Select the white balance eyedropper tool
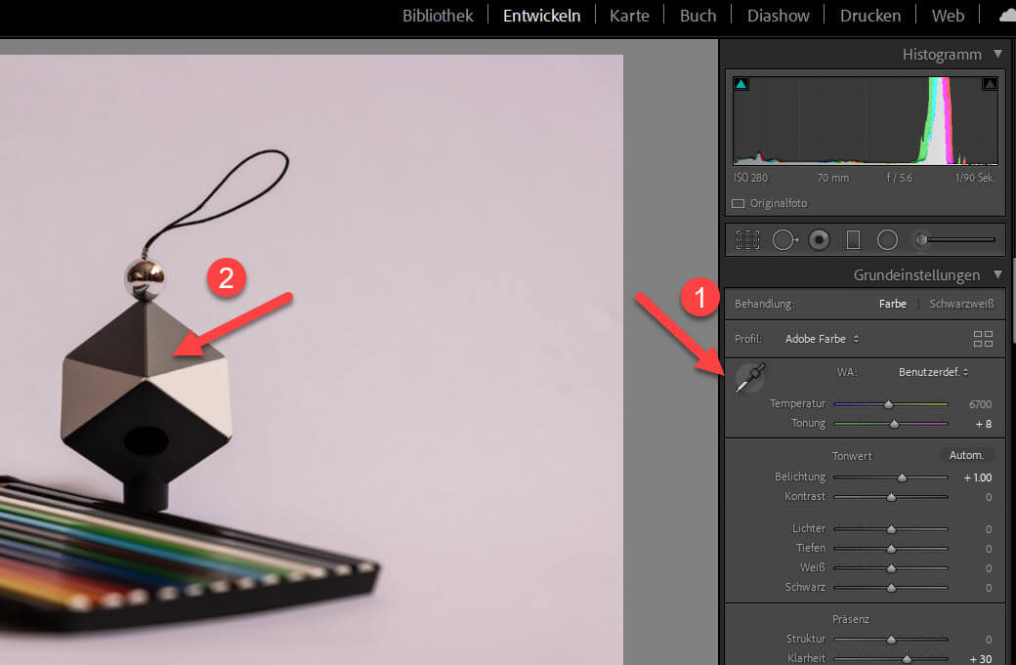 pyautogui.click(x=750, y=378)
